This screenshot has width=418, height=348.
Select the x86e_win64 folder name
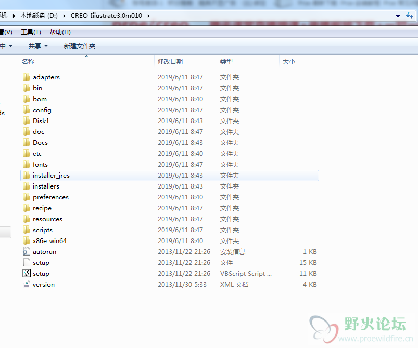click(49, 241)
